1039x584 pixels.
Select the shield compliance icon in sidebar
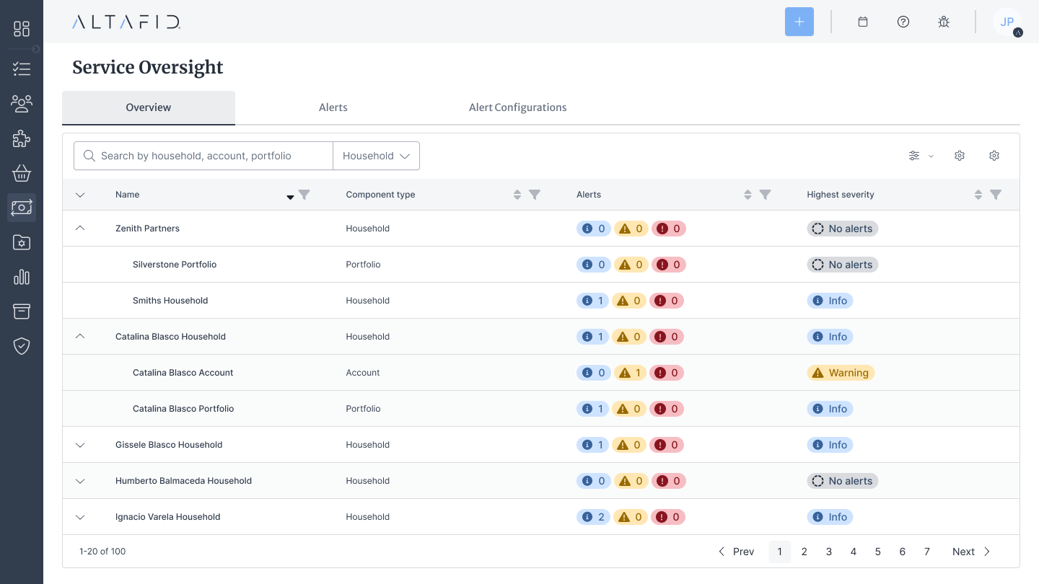point(22,346)
